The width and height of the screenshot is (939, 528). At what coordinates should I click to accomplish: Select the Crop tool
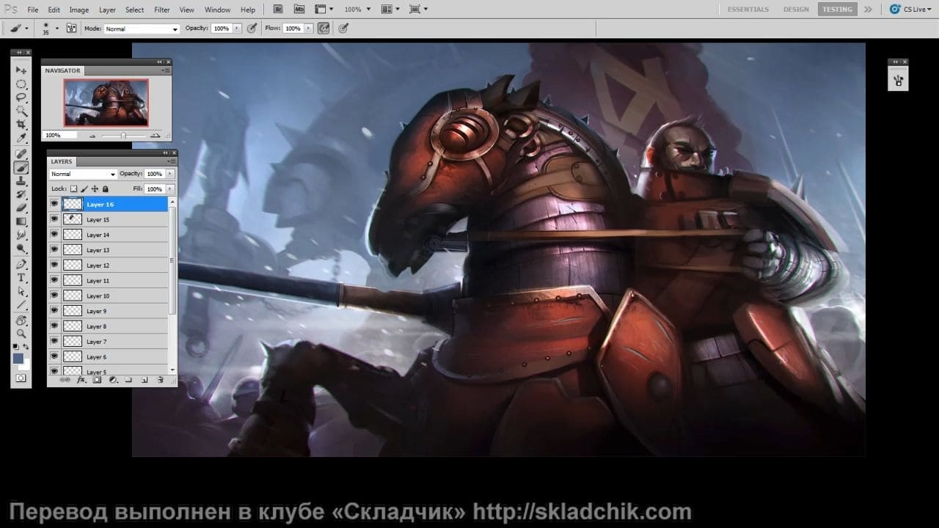[21, 125]
